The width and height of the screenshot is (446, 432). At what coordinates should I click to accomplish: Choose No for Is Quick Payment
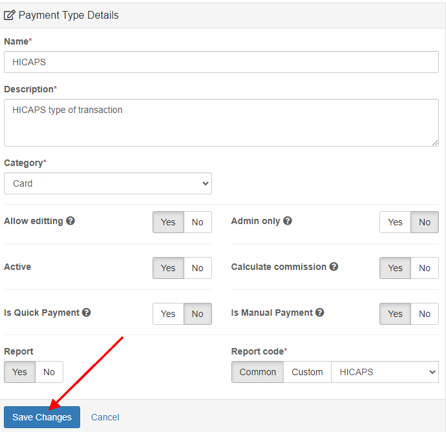(198, 314)
